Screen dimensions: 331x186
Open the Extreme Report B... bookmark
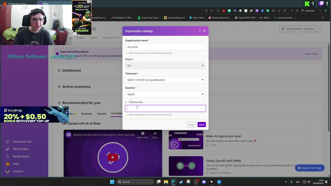[x=219, y=18]
